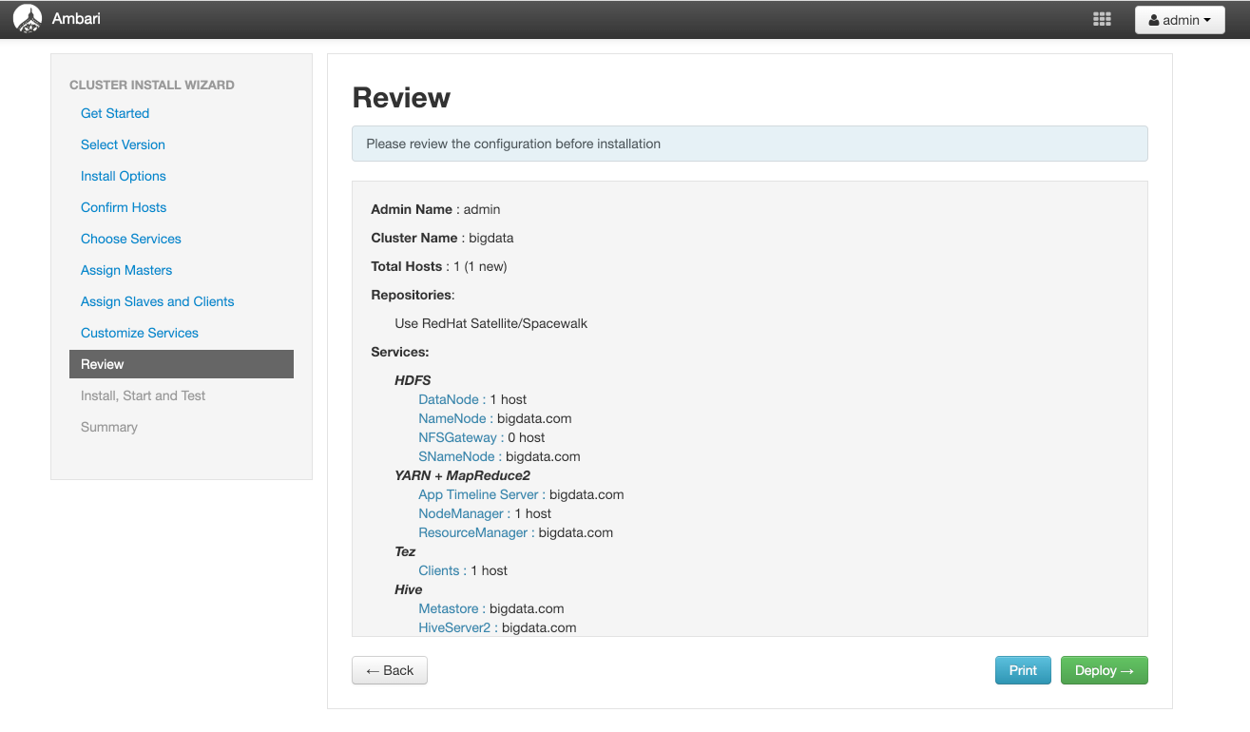The height and width of the screenshot is (732, 1250).
Task: Click the admin user icon
Action: pos(1156,19)
